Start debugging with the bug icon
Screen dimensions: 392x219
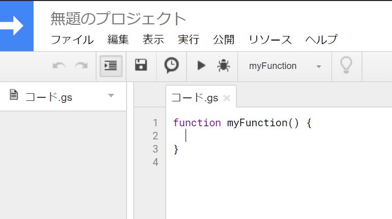[x=223, y=65]
